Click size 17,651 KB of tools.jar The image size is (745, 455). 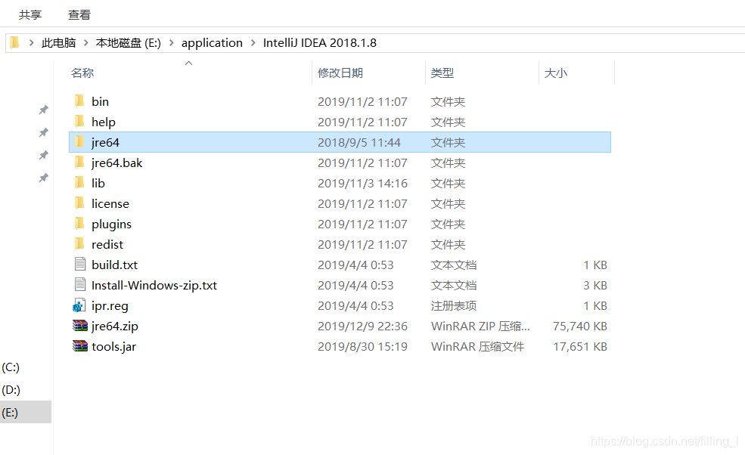pyautogui.click(x=579, y=347)
